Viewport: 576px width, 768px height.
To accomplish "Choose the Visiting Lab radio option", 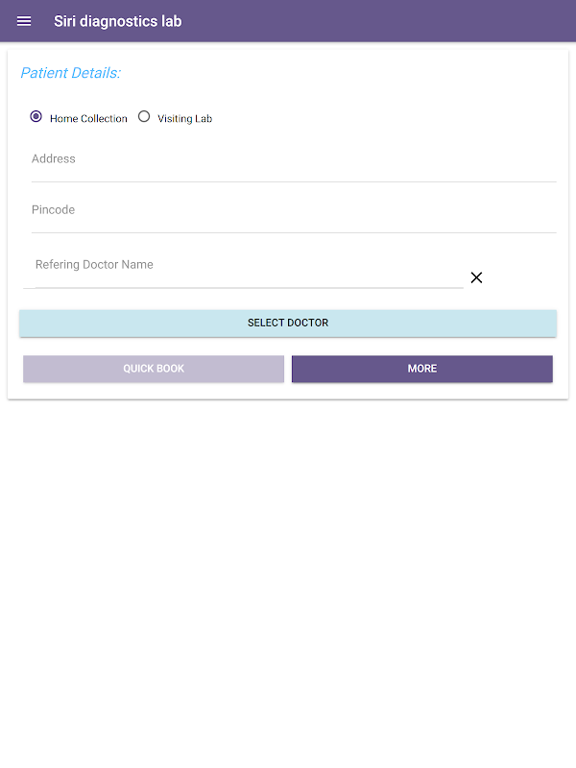I will coord(144,117).
